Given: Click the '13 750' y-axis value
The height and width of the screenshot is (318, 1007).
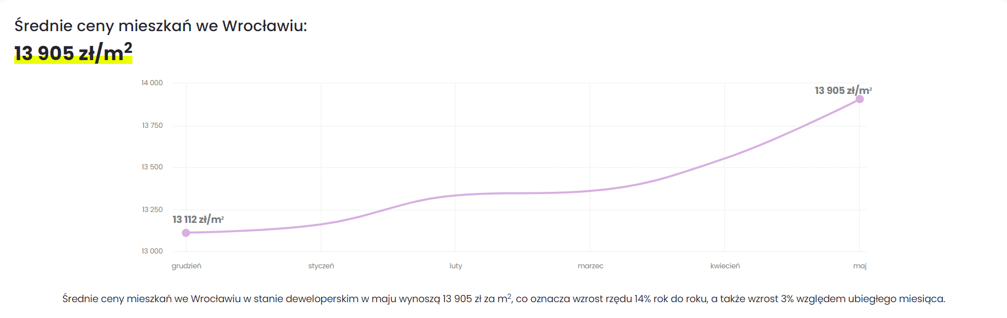Looking at the screenshot, I should click(152, 126).
